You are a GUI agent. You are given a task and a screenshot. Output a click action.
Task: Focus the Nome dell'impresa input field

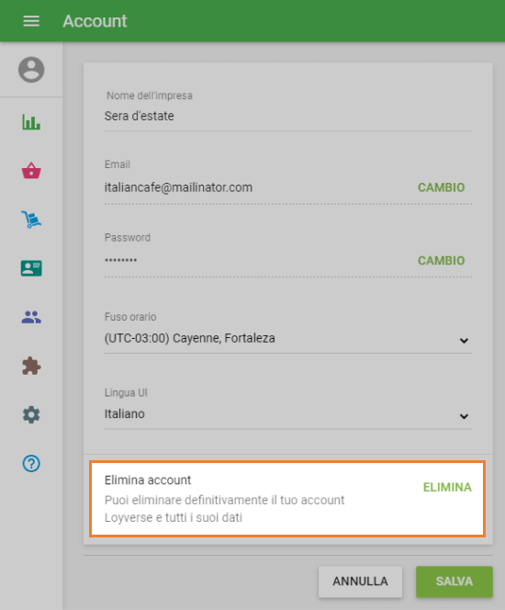[x=287, y=116]
